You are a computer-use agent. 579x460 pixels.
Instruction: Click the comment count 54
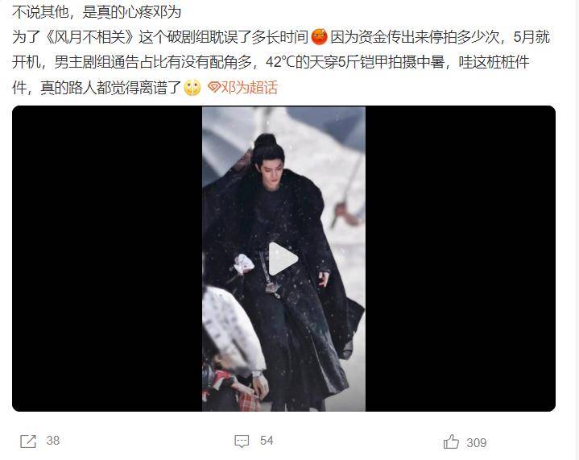[x=267, y=441]
